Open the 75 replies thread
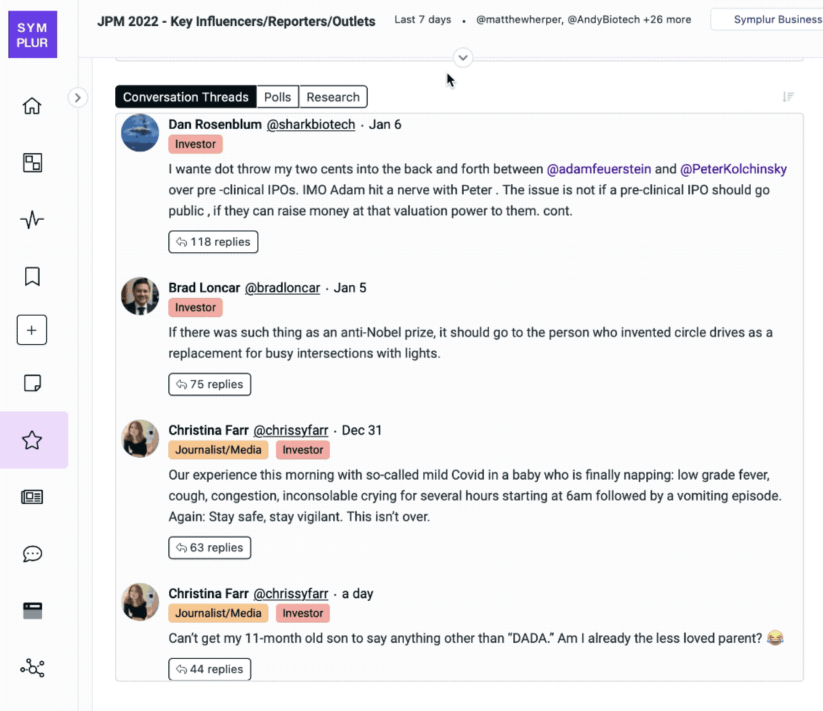 (x=210, y=384)
